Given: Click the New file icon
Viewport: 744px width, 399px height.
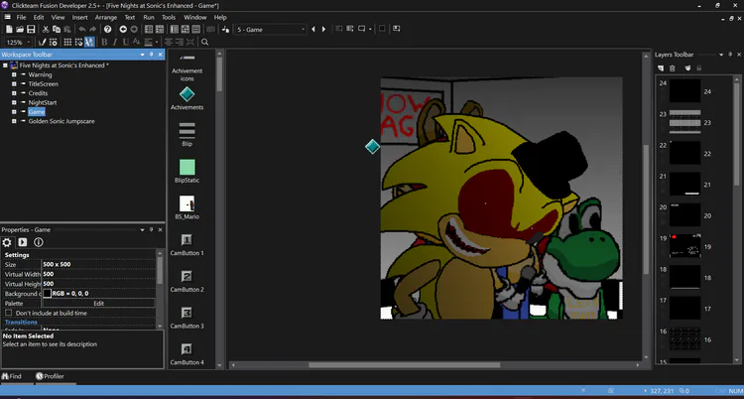Looking at the screenshot, I should [9, 30].
